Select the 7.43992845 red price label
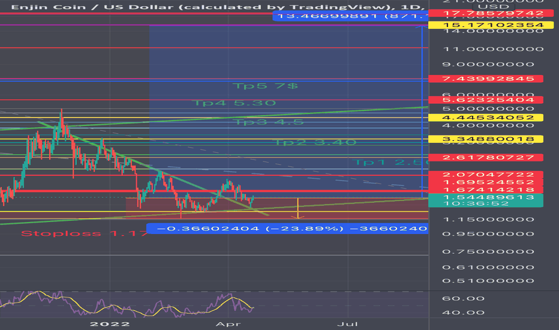The height and width of the screenshot is (330, 559). click(486, 79)
